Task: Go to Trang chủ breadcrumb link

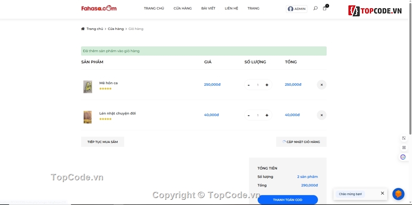Action: (x=95, y=29)
